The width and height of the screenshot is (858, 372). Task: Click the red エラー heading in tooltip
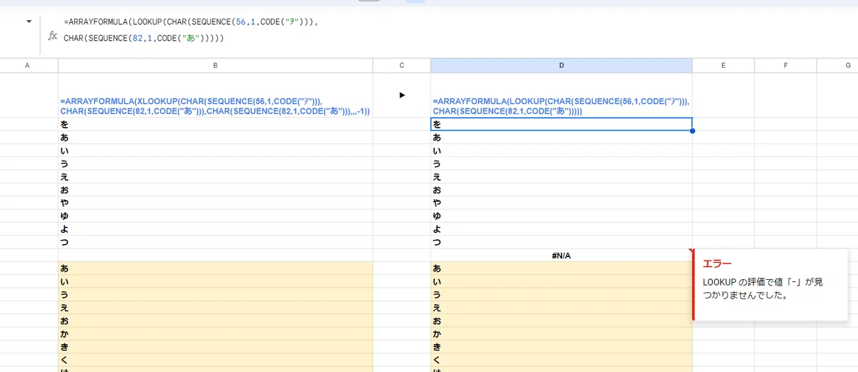[x=717, y=264]
